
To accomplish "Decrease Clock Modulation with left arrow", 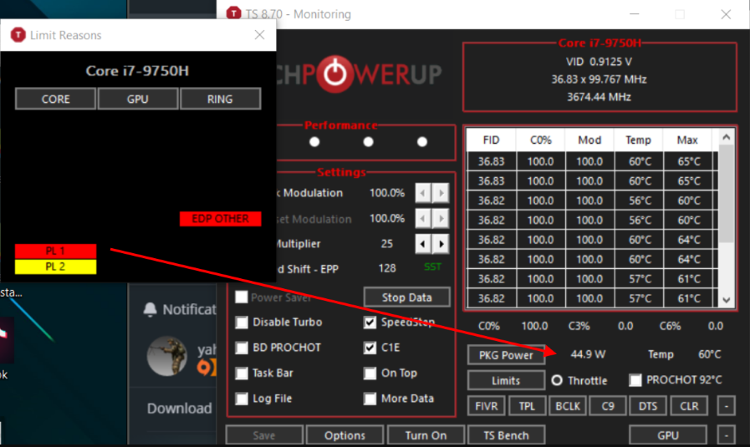I will coord(423,193).
